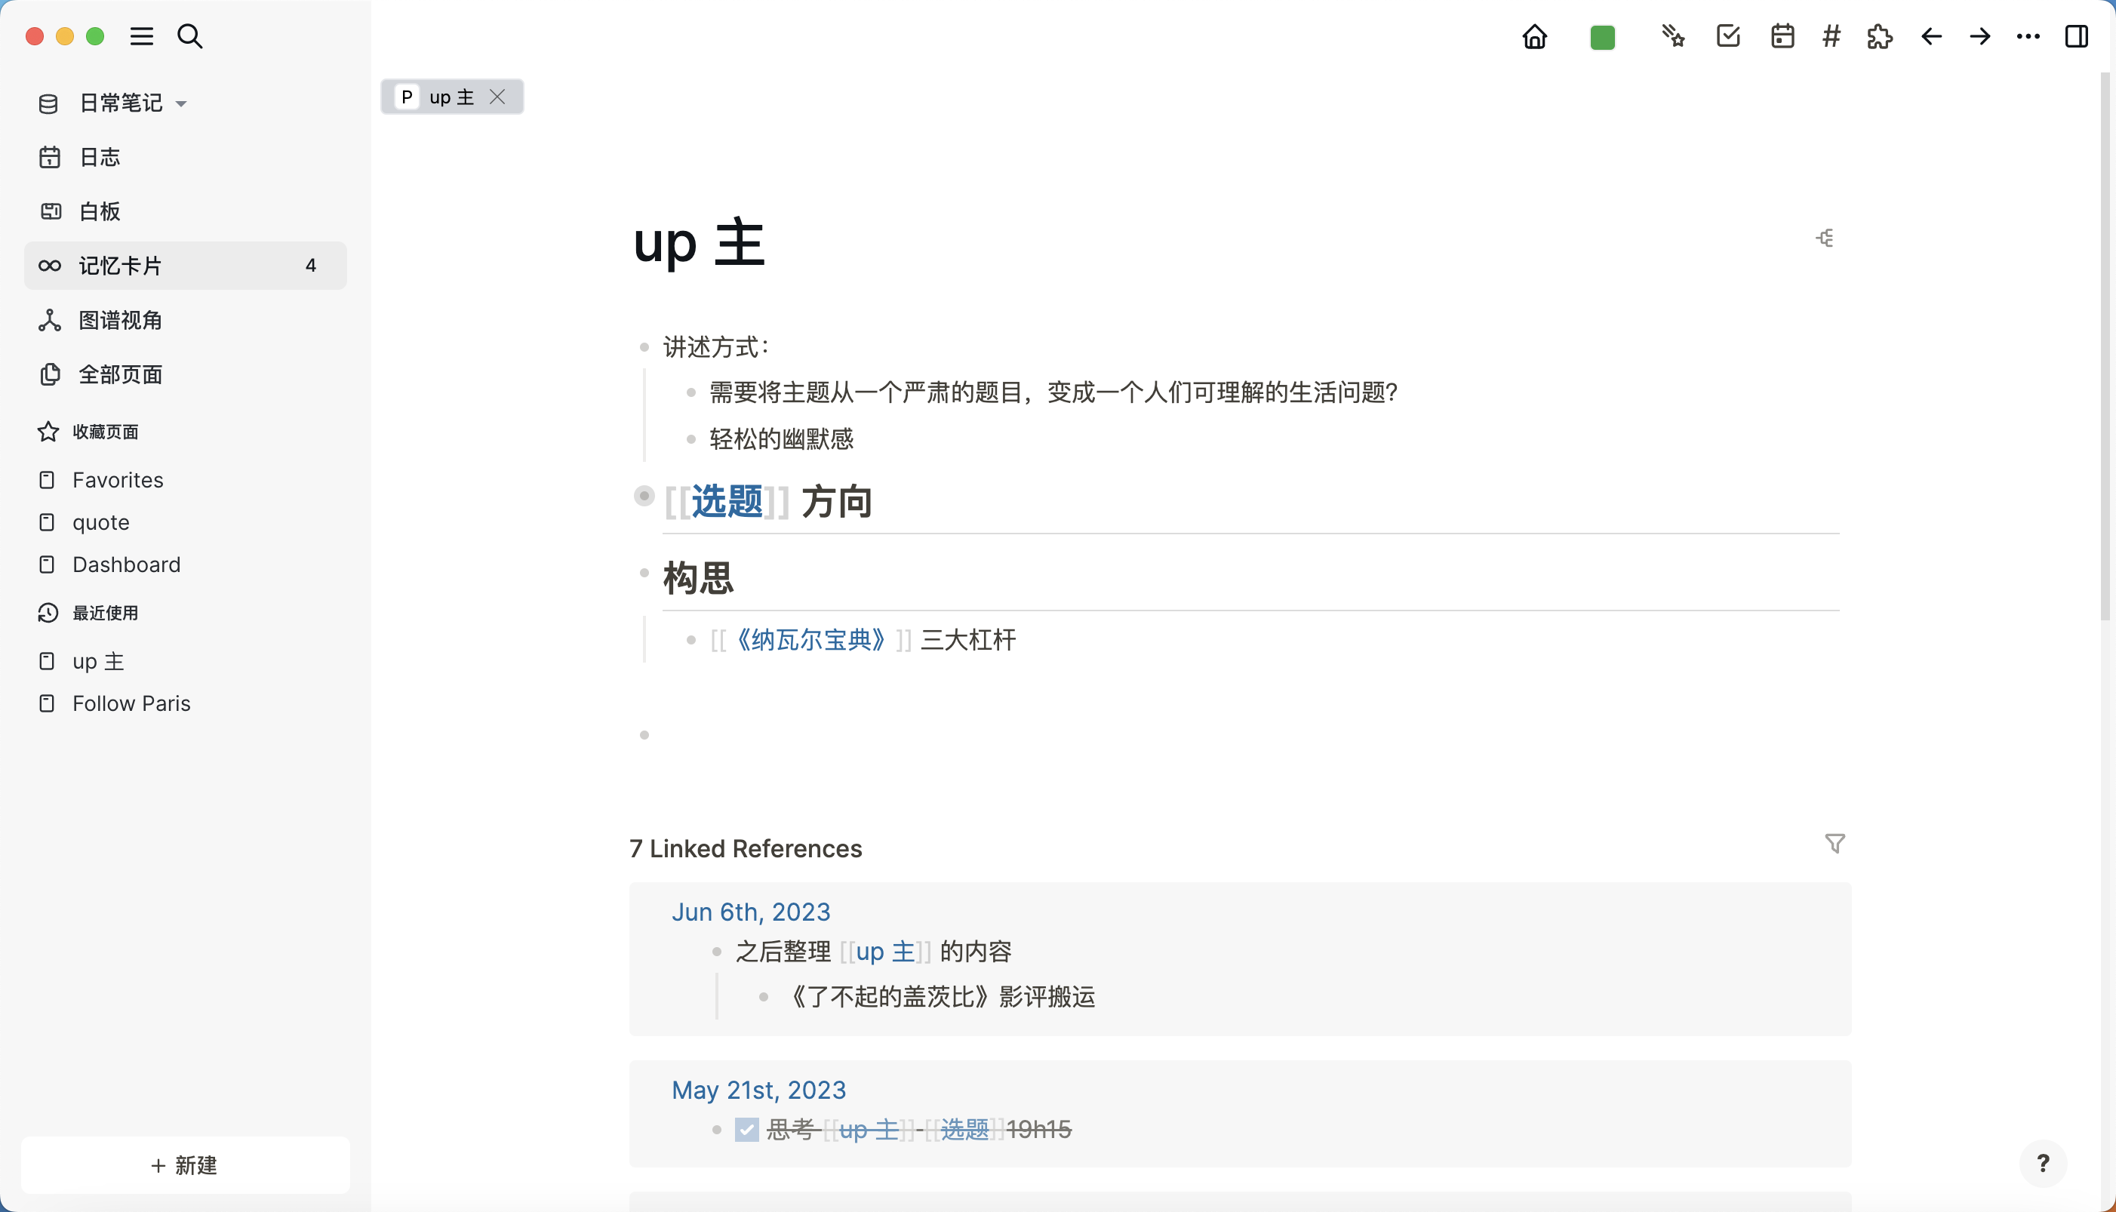The height and width of the screenshot is (1212, 2116).
Task: Click the database icon beside 日常笔记
Action: pos(48,104)
